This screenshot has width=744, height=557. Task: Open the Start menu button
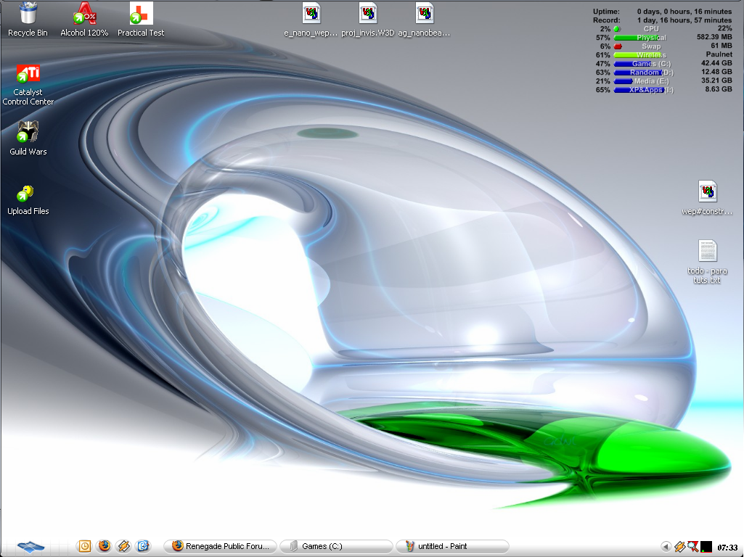[x=30, y=545]
